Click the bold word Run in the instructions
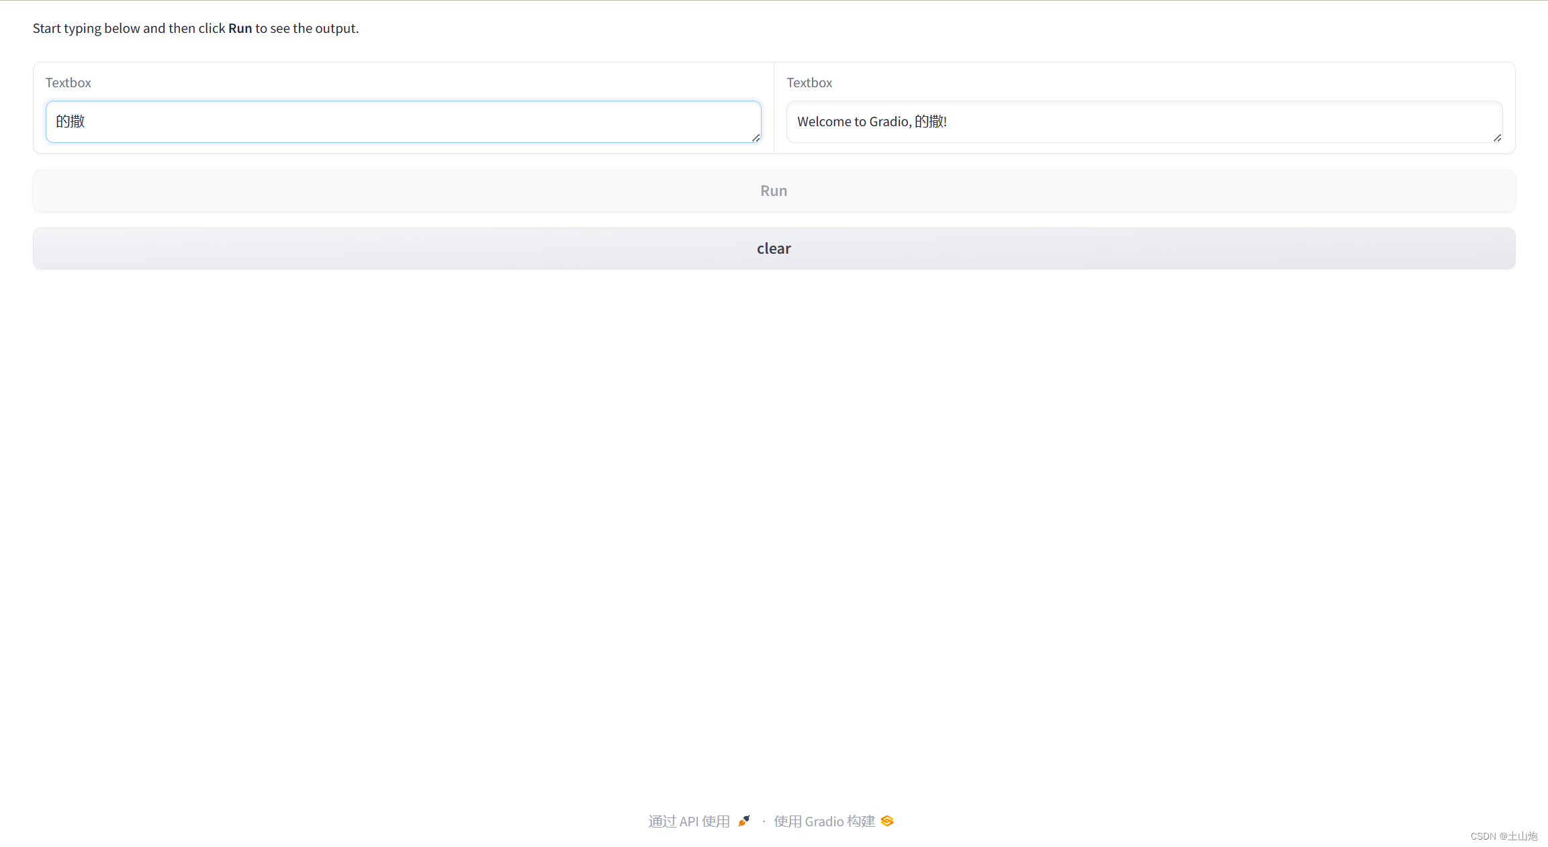 pos(240,28)
